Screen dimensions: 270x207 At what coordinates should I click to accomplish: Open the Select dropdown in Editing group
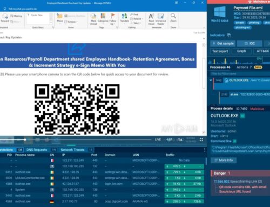[x=136, y=23]
